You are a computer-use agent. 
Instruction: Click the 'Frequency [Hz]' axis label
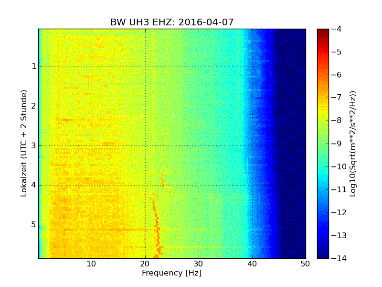click(x=172, y=273)
